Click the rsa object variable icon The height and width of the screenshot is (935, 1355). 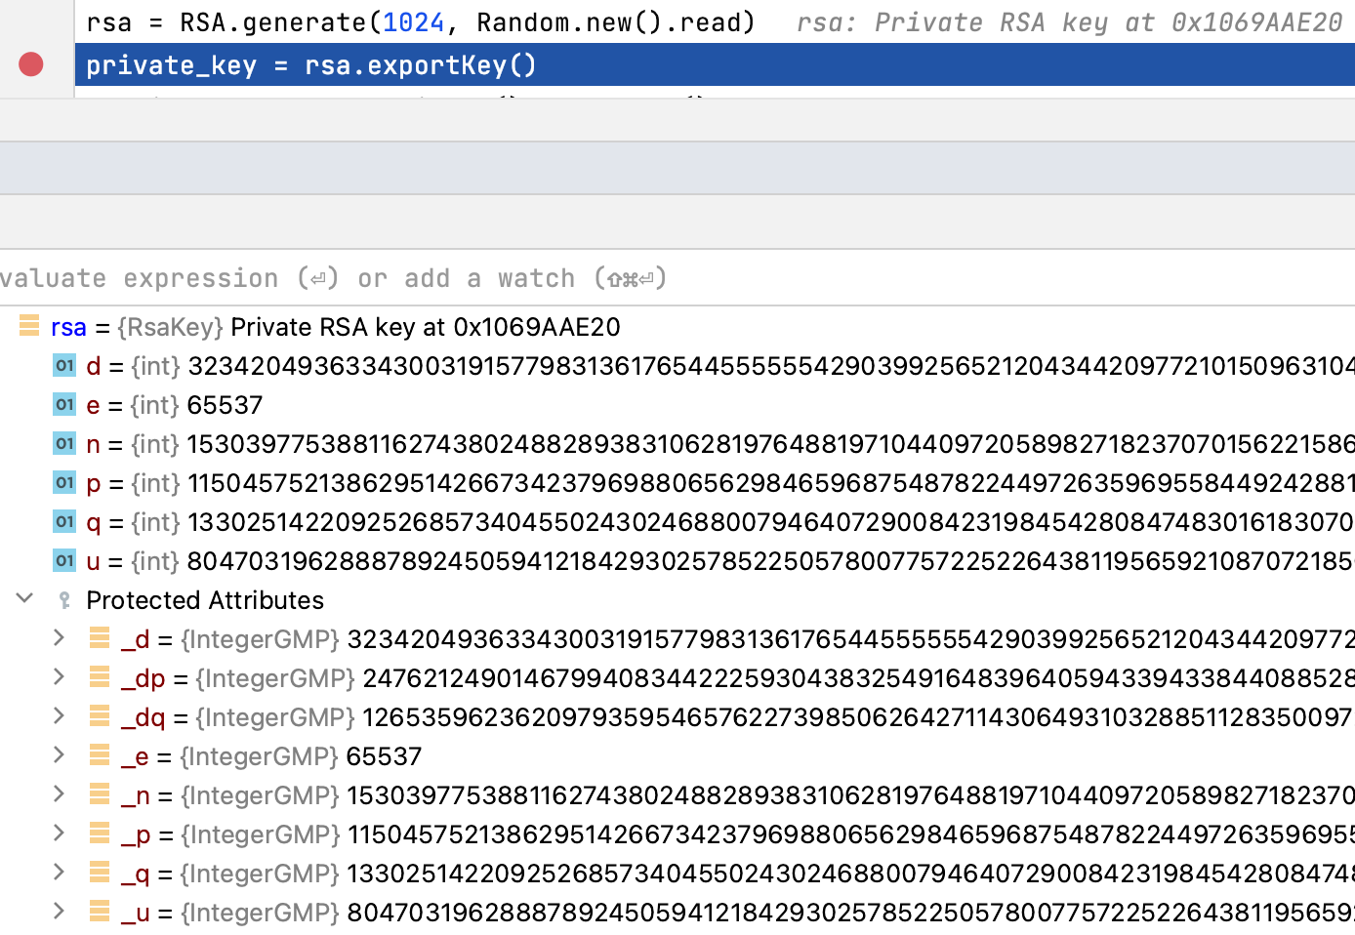click(29, 326)
